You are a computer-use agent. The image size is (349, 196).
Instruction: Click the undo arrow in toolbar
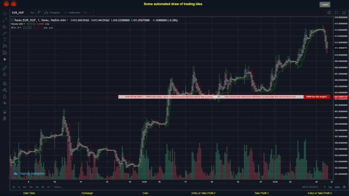[x=86, y=13]
